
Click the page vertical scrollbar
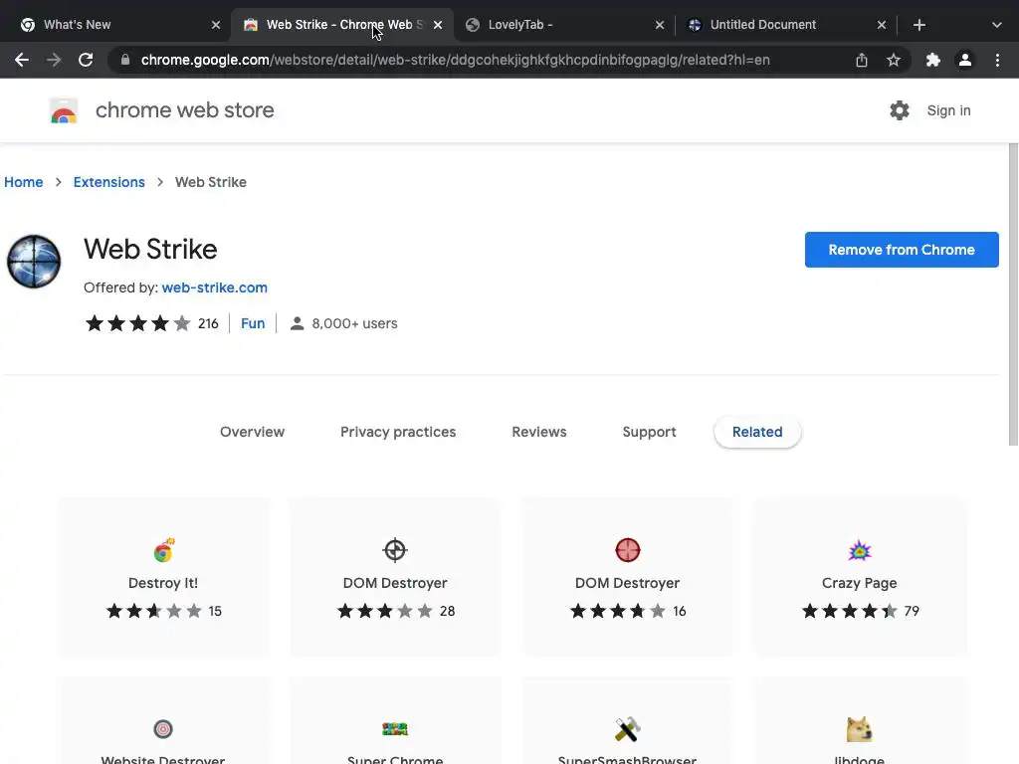[x=1013, y=294]
